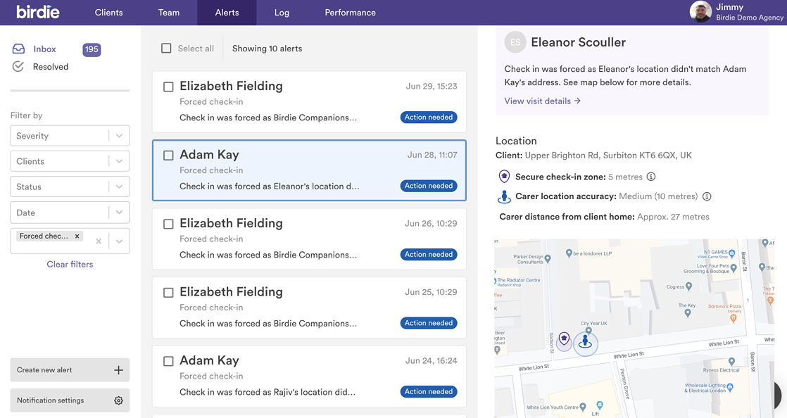787x418 pixels.
Task: Open the Alerts tab
Action: click(227, 13)
